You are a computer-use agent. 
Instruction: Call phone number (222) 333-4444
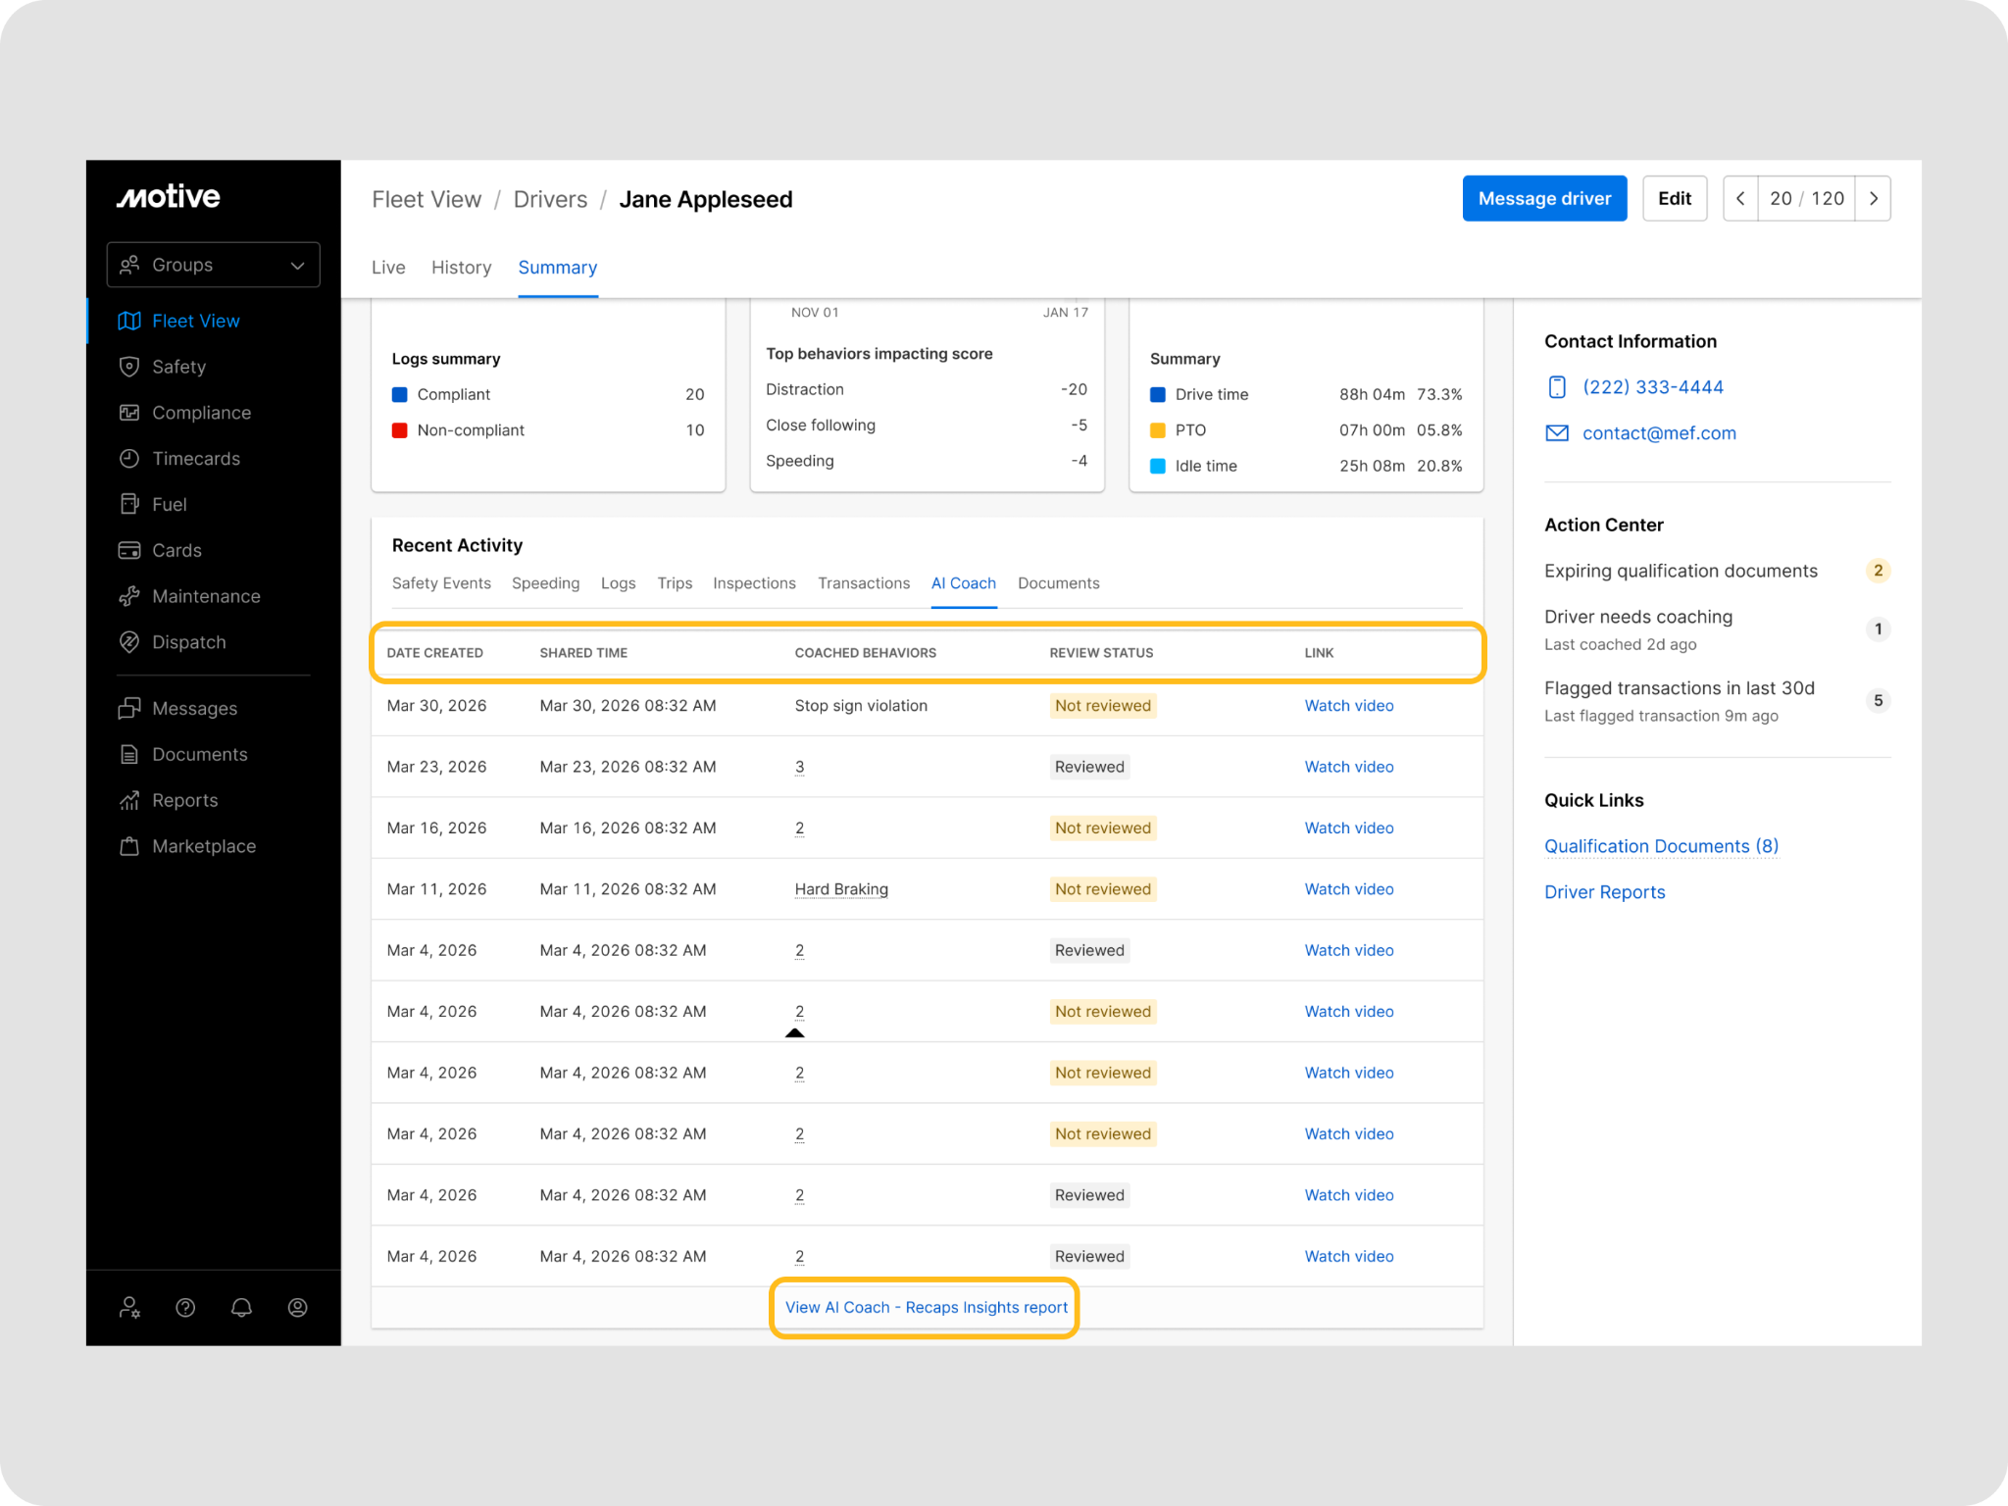click(1653, 387)
